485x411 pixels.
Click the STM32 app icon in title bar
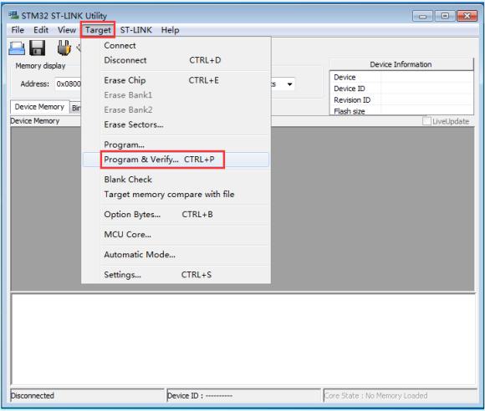tap(13, 15)
